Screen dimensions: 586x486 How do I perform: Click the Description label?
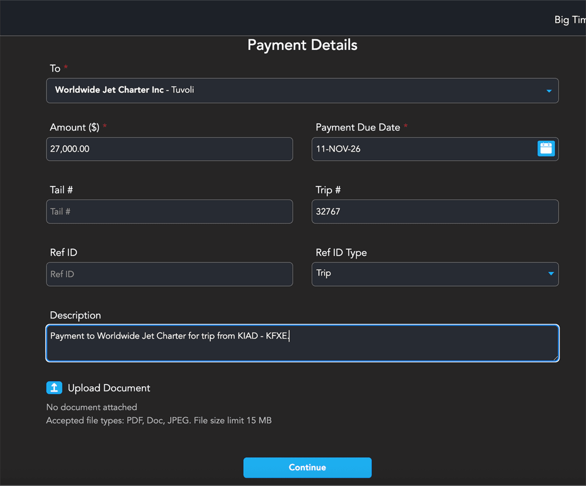75,315
